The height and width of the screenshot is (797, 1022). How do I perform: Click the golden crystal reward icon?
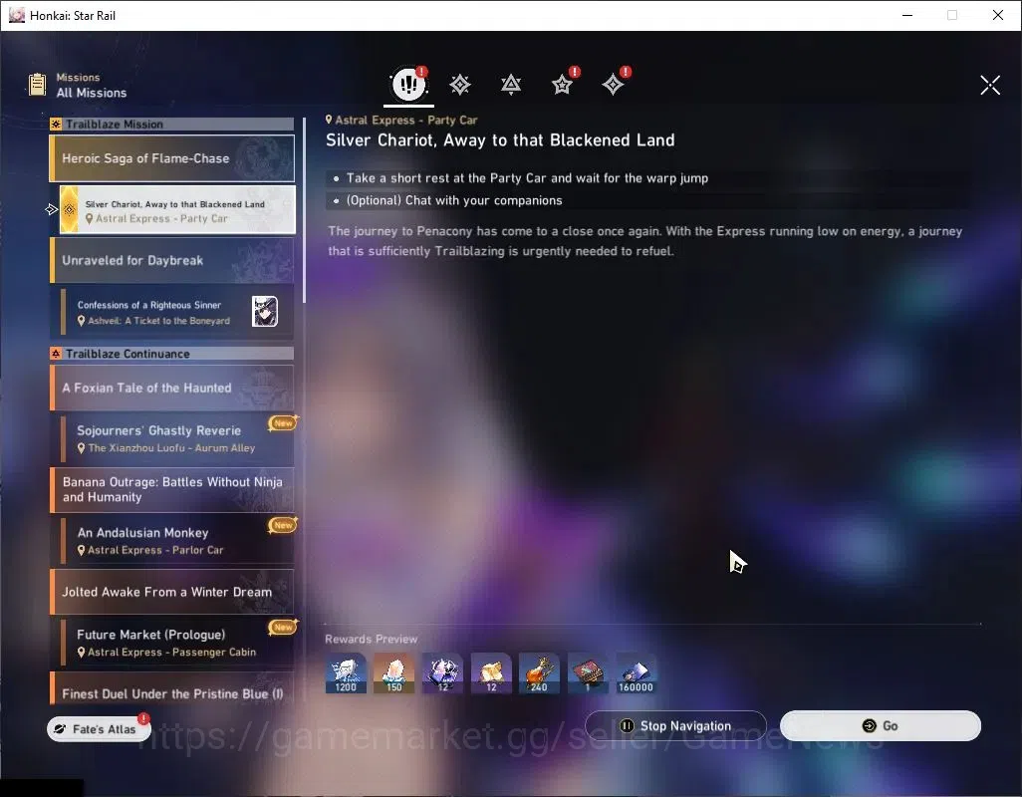[491, 673]
